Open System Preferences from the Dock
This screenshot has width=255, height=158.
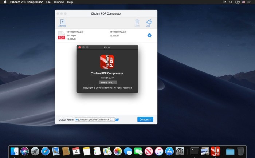(x=180, y=151)
